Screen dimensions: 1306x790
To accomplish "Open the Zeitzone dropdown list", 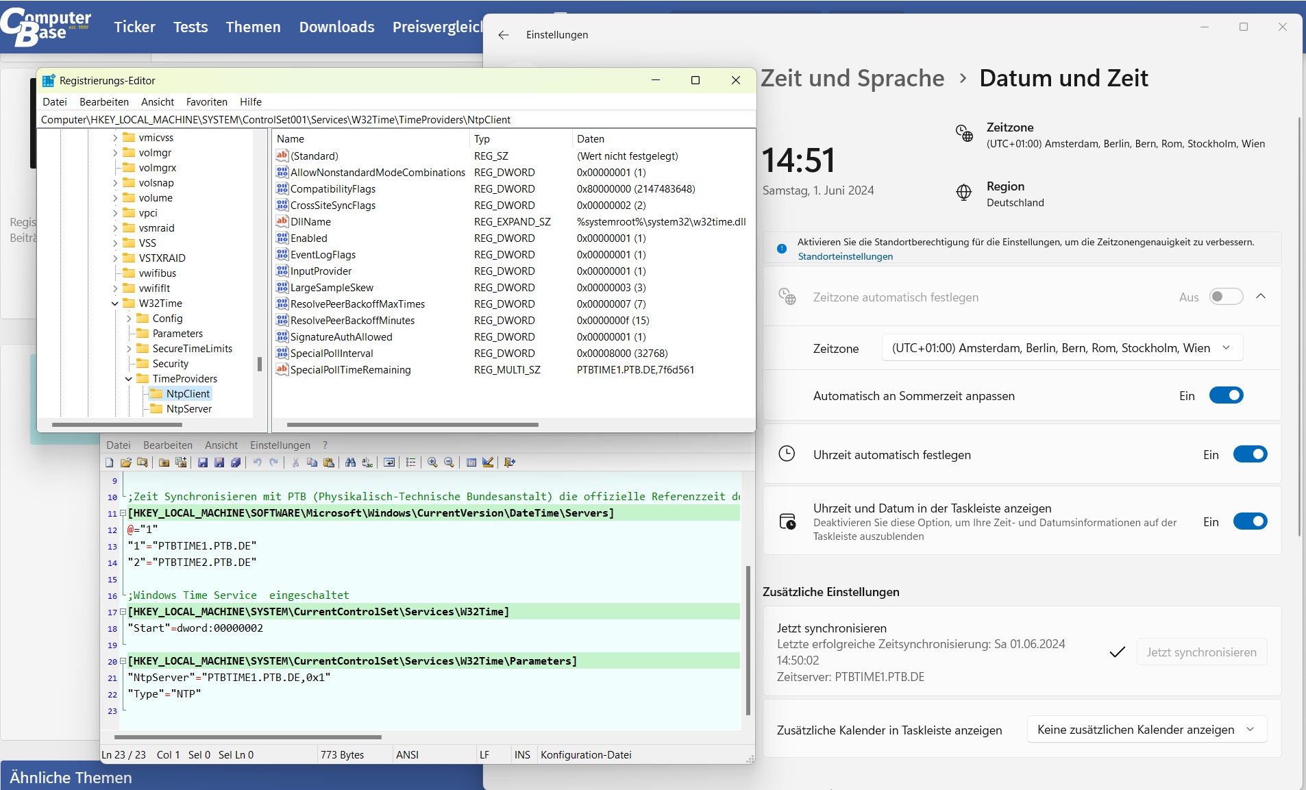I will point(1062,348).
